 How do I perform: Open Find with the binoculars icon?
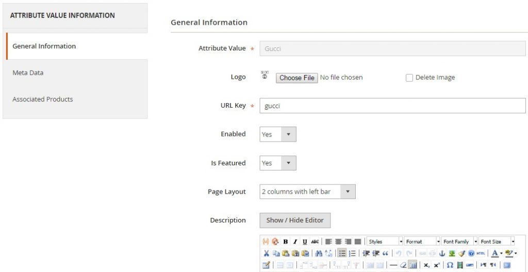click(319, 253)
